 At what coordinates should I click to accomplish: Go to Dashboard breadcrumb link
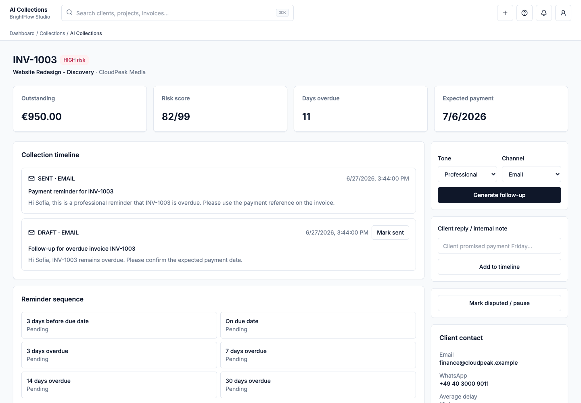pyautogui.click(x=22, y=33)
